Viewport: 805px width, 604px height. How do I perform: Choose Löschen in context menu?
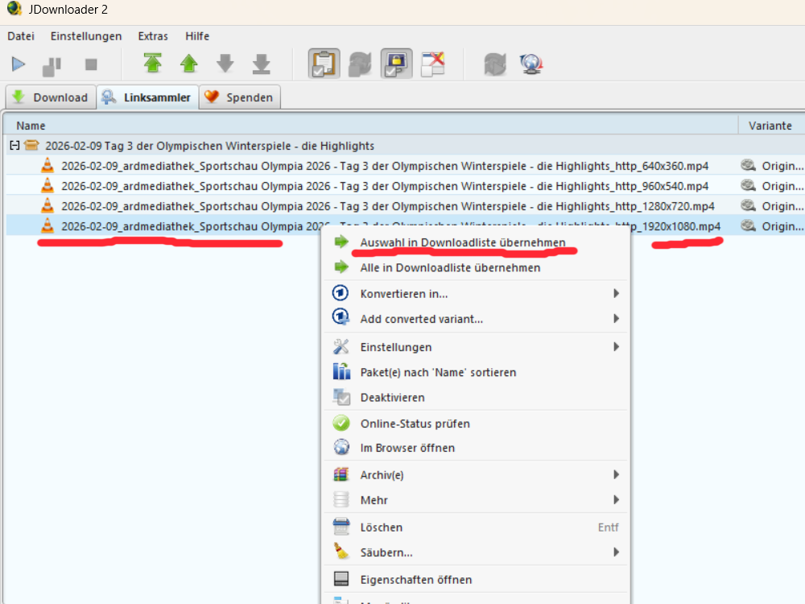pyautogui.click(x=476, y=527)
